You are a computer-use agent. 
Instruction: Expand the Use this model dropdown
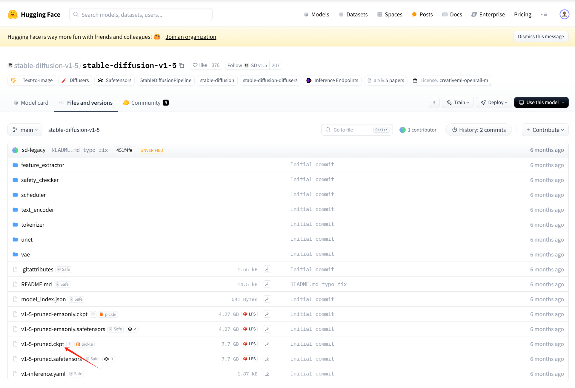[x=541, y=103]
